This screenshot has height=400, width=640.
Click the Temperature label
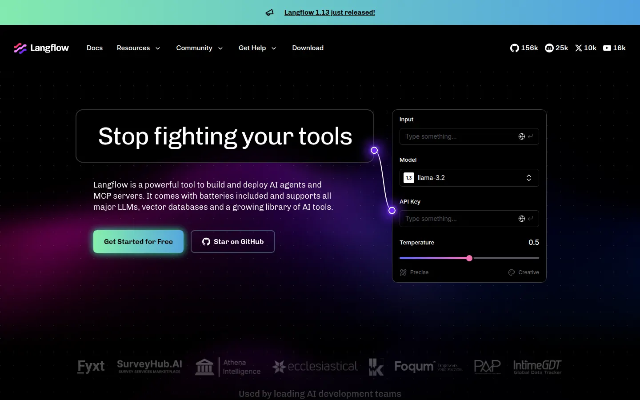click(417, 242)
